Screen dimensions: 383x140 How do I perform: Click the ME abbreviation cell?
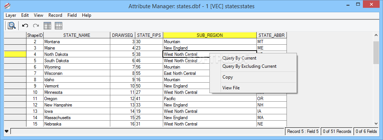pyautogui.click(x=272, y=48)
